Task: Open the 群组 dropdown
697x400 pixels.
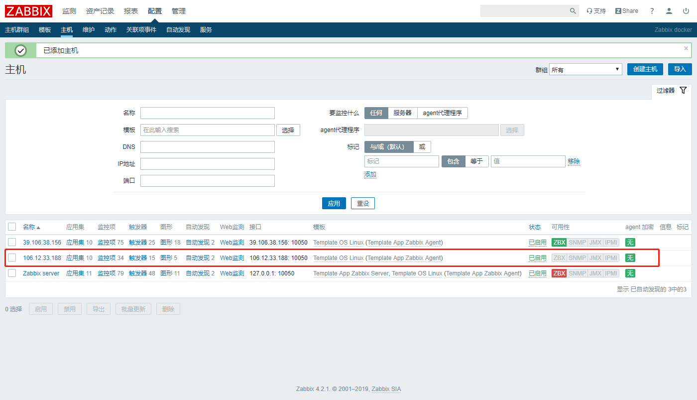Action: pos(585,70)
